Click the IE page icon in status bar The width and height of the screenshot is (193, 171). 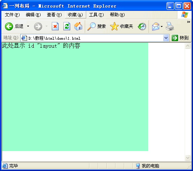tap(5, 166)
